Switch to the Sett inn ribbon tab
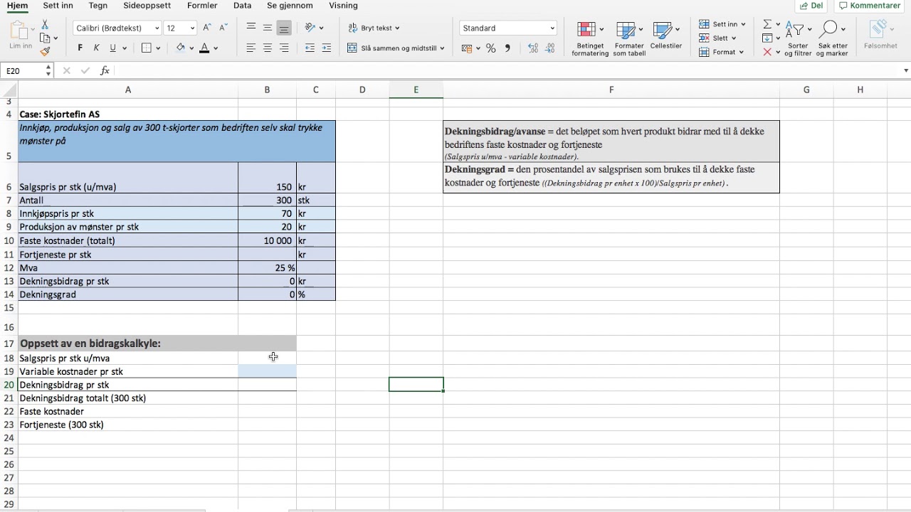This screenshot has width=911, height=512. [58, 6]
